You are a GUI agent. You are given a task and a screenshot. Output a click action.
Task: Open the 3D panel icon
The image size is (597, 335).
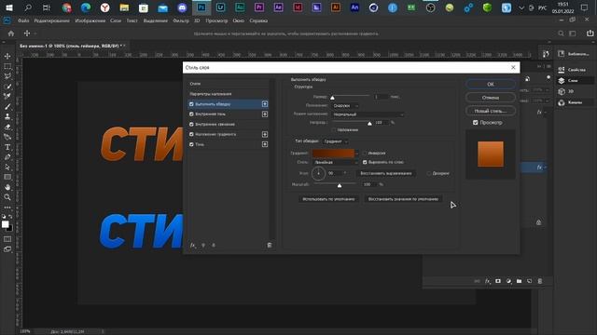[562, 91]
